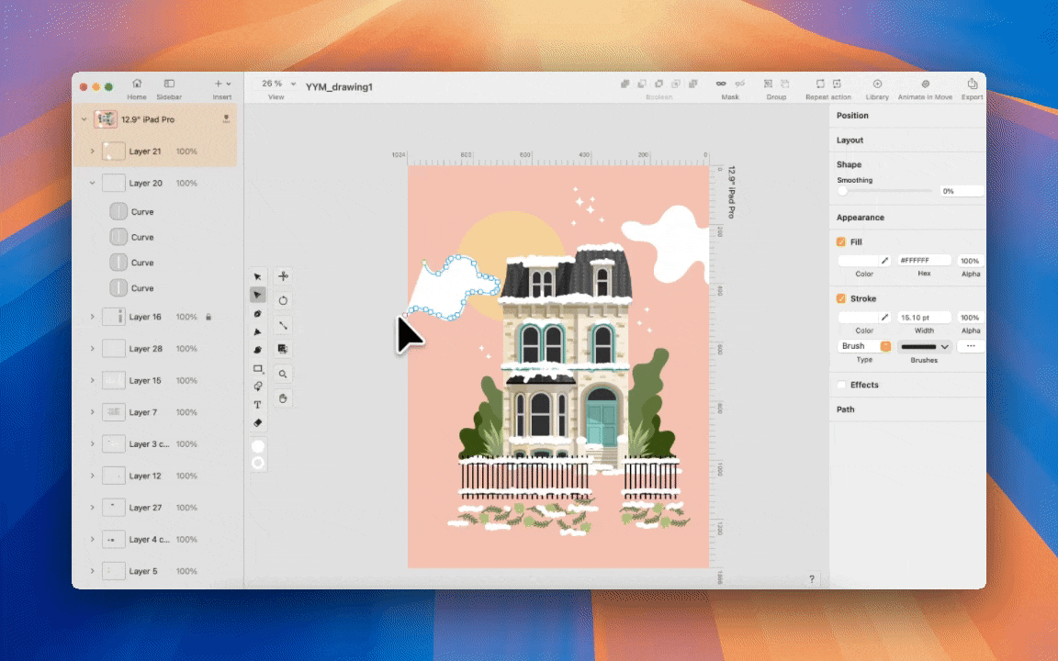Click the stroke Width 15.10 pt field
Viewport: 1058px width, 661px height.
[924, 317]
